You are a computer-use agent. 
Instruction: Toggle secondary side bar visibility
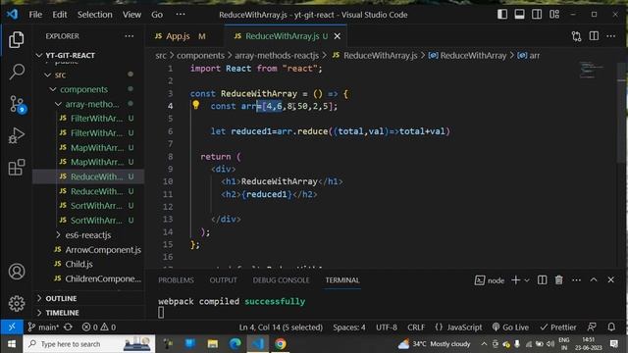pos(537,15)
